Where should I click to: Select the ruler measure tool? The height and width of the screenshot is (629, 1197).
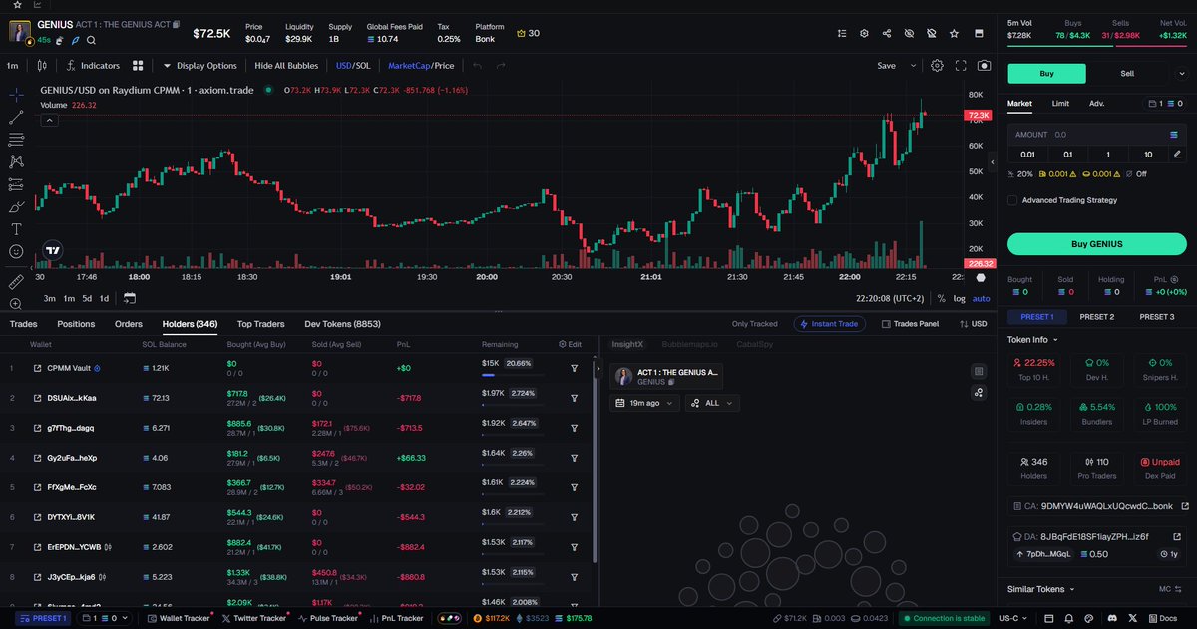coord(17,282)
